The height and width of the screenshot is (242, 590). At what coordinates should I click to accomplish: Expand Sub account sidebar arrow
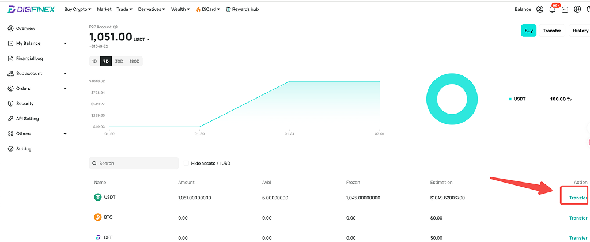point(65,73)
